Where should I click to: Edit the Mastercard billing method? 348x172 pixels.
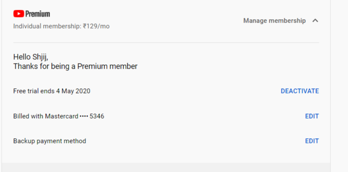coord(312,116)
